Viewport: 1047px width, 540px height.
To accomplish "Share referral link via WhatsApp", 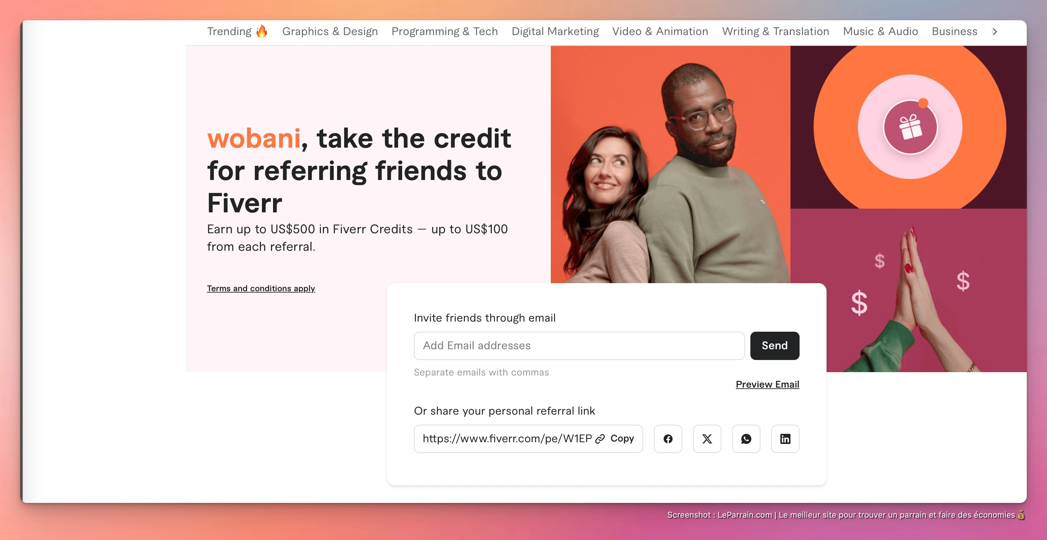I will (746, 439).
